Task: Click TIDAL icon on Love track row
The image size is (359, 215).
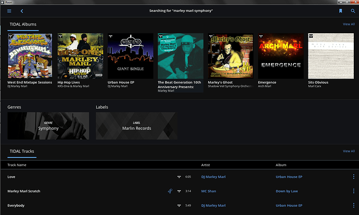Action: pyautogui.click(x=179, y=177)
